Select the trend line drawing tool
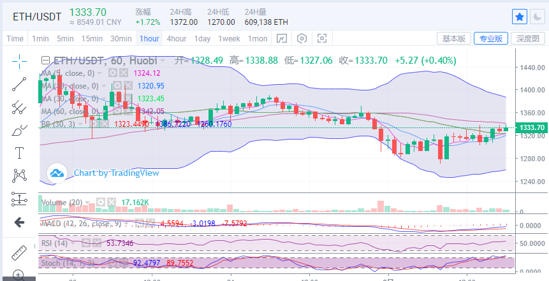The image size is (549, 281). [19, 84]
